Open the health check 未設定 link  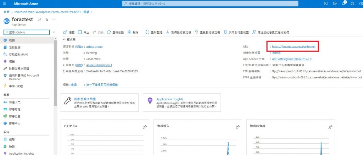pyautogui.click(x=276, y=52)
